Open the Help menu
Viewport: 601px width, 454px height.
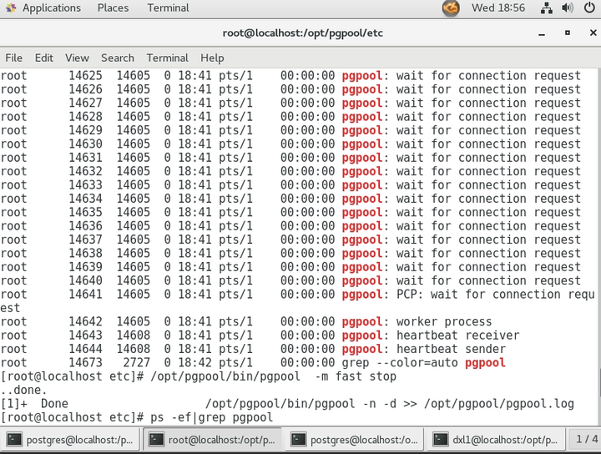point(212,58)
